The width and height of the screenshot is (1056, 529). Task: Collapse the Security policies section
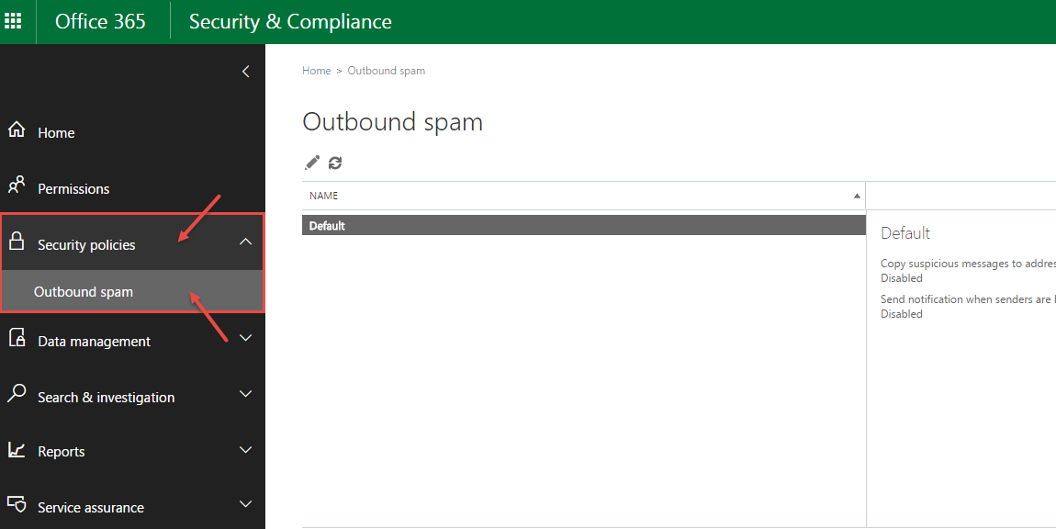(245, 242)
